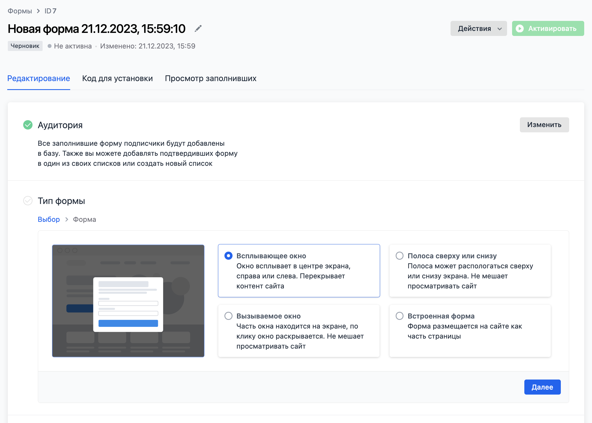The height and width of the screenshot is (423, 592).
Task: Click the arrow on the Действия dropdown
Action: coord(500,29)
